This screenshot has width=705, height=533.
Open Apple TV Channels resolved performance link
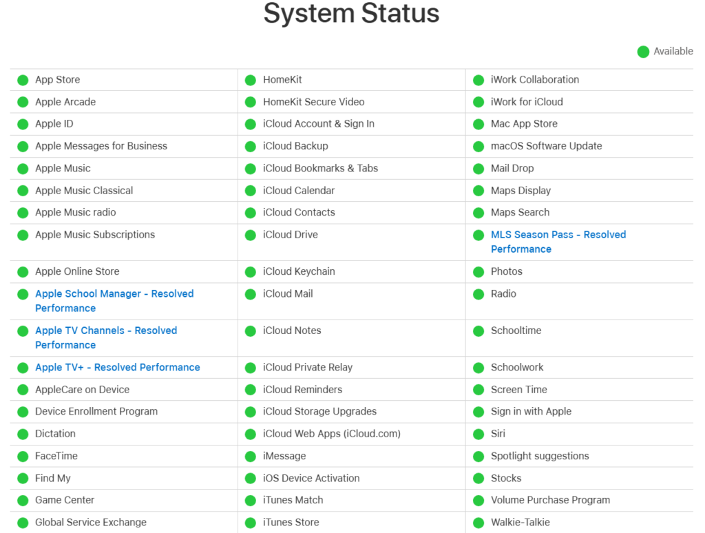click(x=106, y=331)
